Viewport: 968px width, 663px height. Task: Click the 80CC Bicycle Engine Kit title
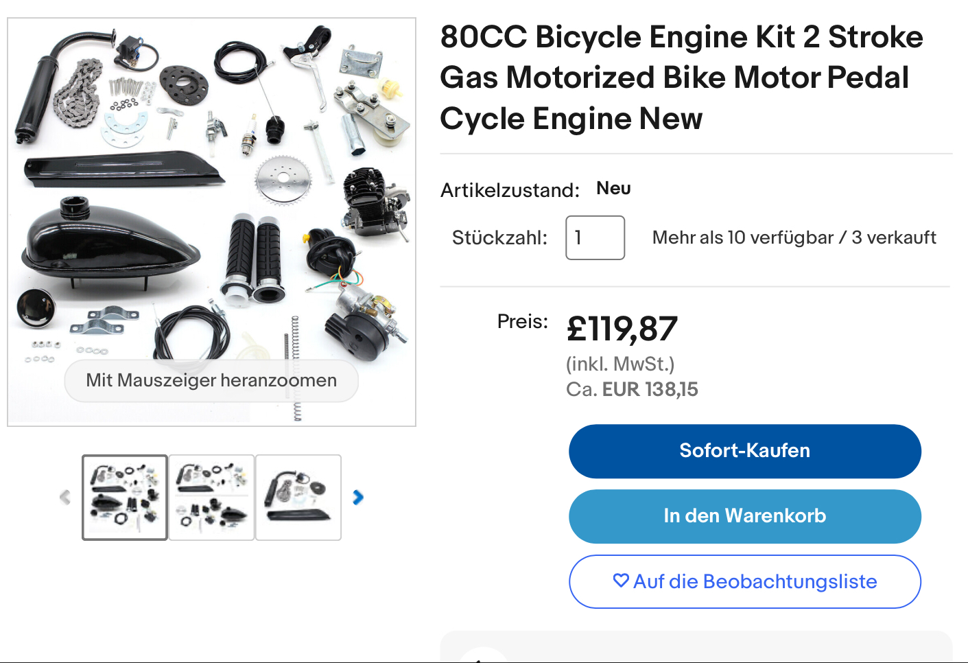click(x=681, y=78)
